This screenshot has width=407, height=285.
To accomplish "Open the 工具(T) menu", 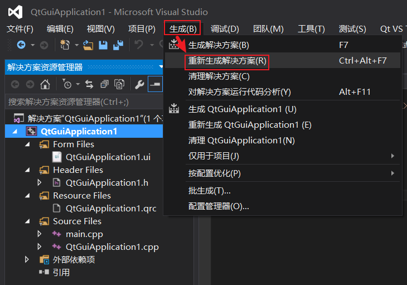I will 311,28.
